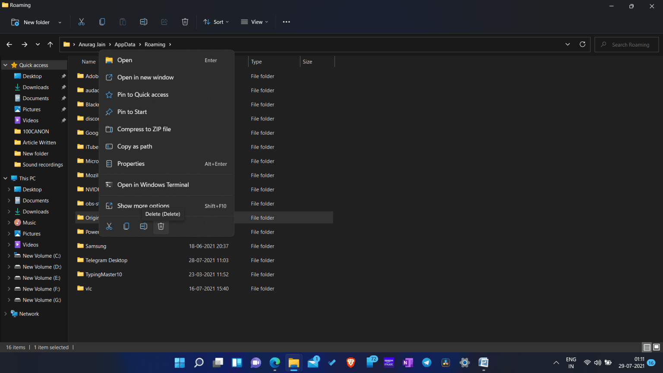Unpin Videos from Quick access

[63, 120]
